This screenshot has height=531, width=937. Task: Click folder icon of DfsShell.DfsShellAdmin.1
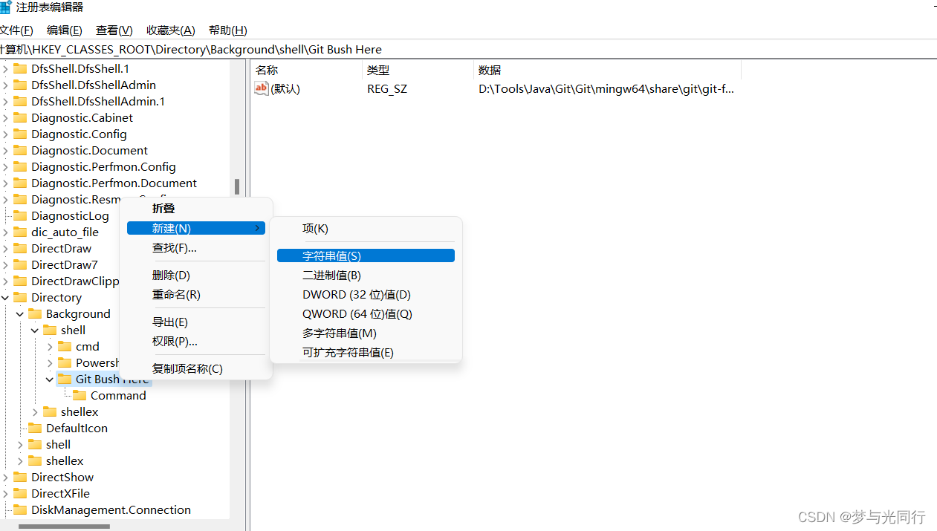click(20, 101)
